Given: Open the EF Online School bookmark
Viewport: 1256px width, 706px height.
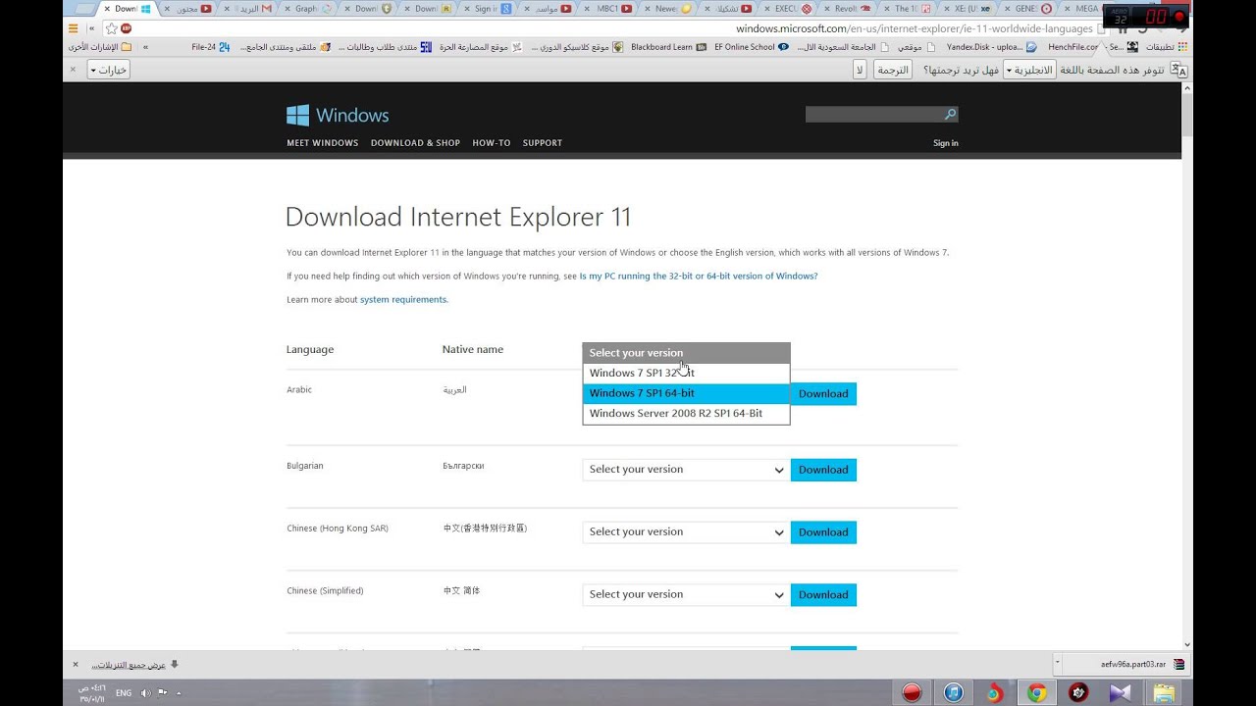Looking at the screenshot, I should tap(752, 46).
